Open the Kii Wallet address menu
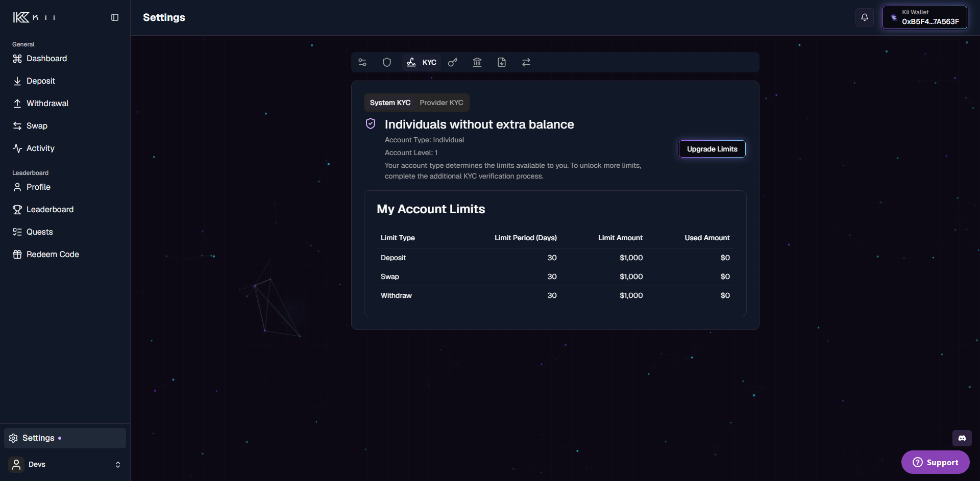 tap(925, 17)
